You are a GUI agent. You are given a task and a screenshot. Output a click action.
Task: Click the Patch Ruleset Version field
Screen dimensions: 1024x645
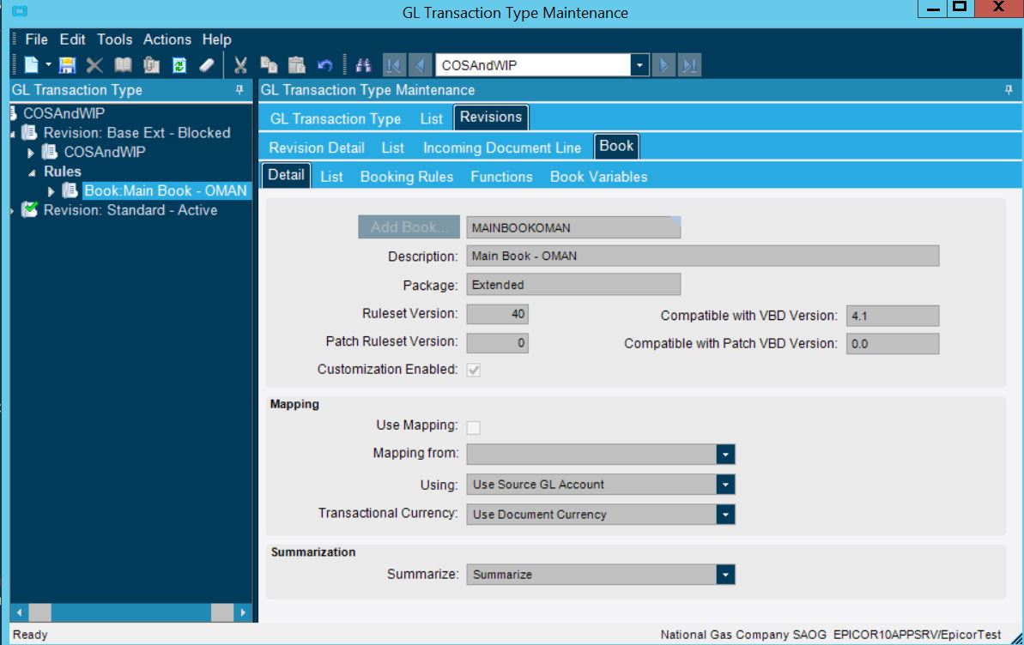click(497, 343)
